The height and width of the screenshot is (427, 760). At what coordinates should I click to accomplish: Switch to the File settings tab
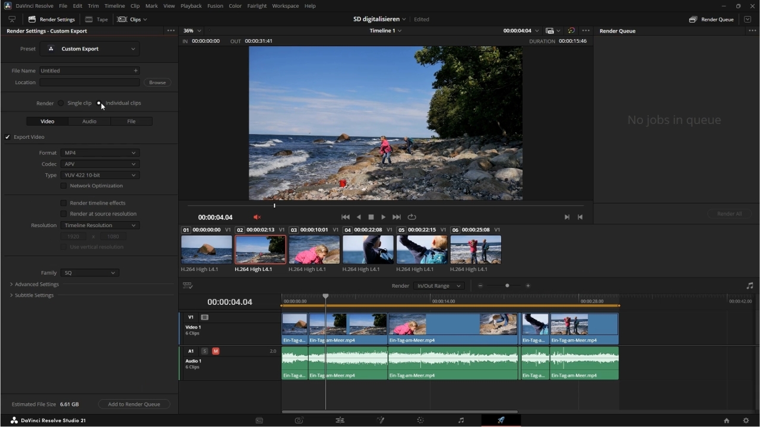coord(131,121)
